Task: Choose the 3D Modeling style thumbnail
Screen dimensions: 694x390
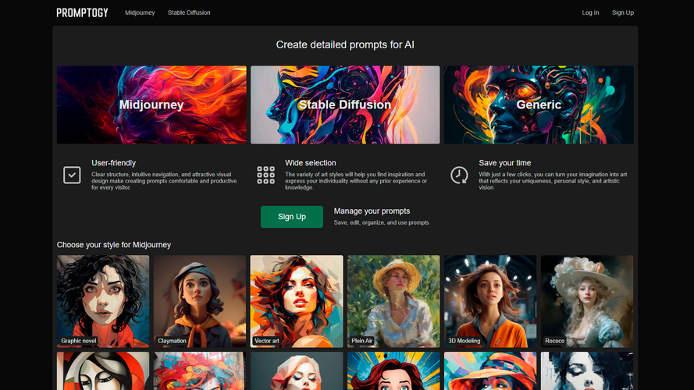Action: [x=490, y=301]
